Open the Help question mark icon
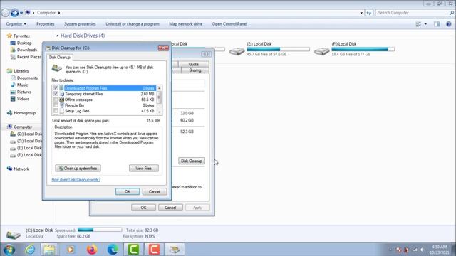The height and width of the screenshot is (256, 456). pos(448,24)
